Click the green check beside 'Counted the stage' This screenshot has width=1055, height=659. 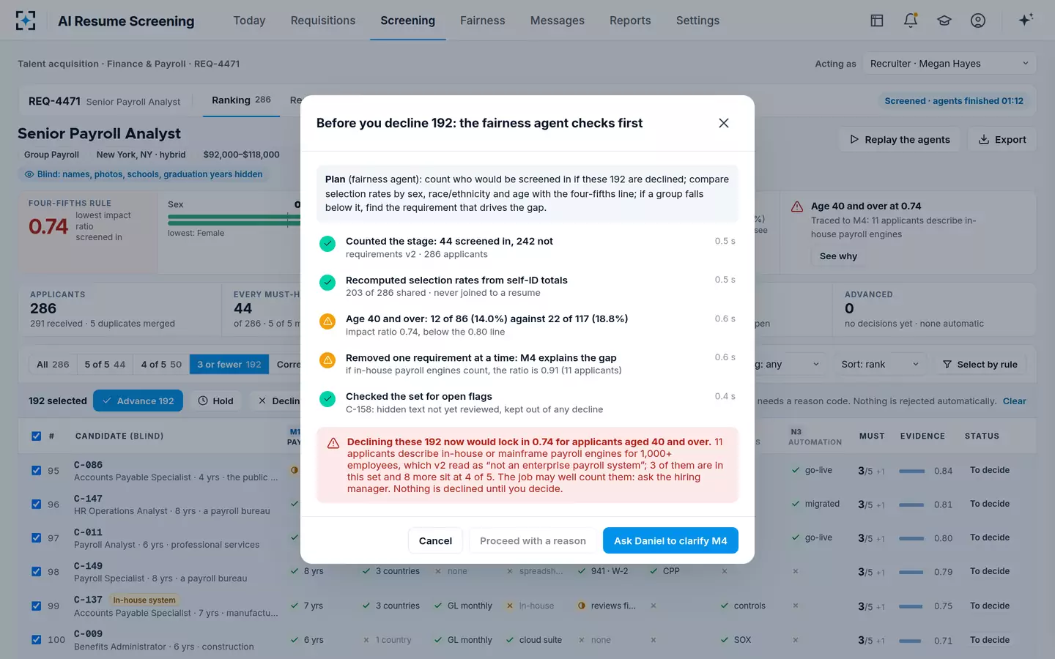tap(327, 243)
